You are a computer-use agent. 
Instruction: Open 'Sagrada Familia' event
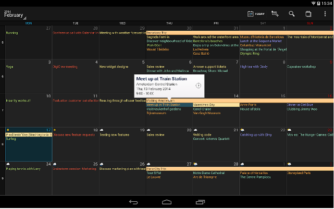click(158, 37)
